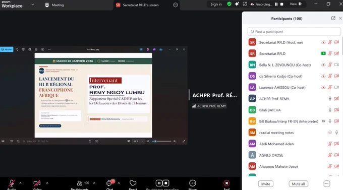This screenshot has width=343, height=190.
Task: Focus the Find a participant search field
Action: [294, 31]
